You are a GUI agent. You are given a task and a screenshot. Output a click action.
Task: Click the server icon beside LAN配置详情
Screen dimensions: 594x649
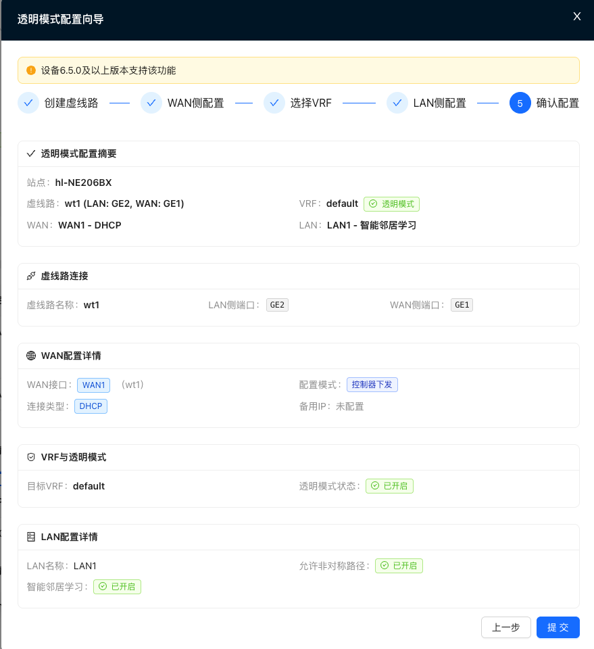31,537
